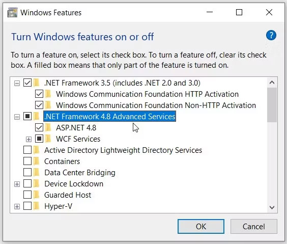Click folder icon beside ASP.NET 4.8
Viewport: 287px width, 244px height.
[x=48, y=127]
